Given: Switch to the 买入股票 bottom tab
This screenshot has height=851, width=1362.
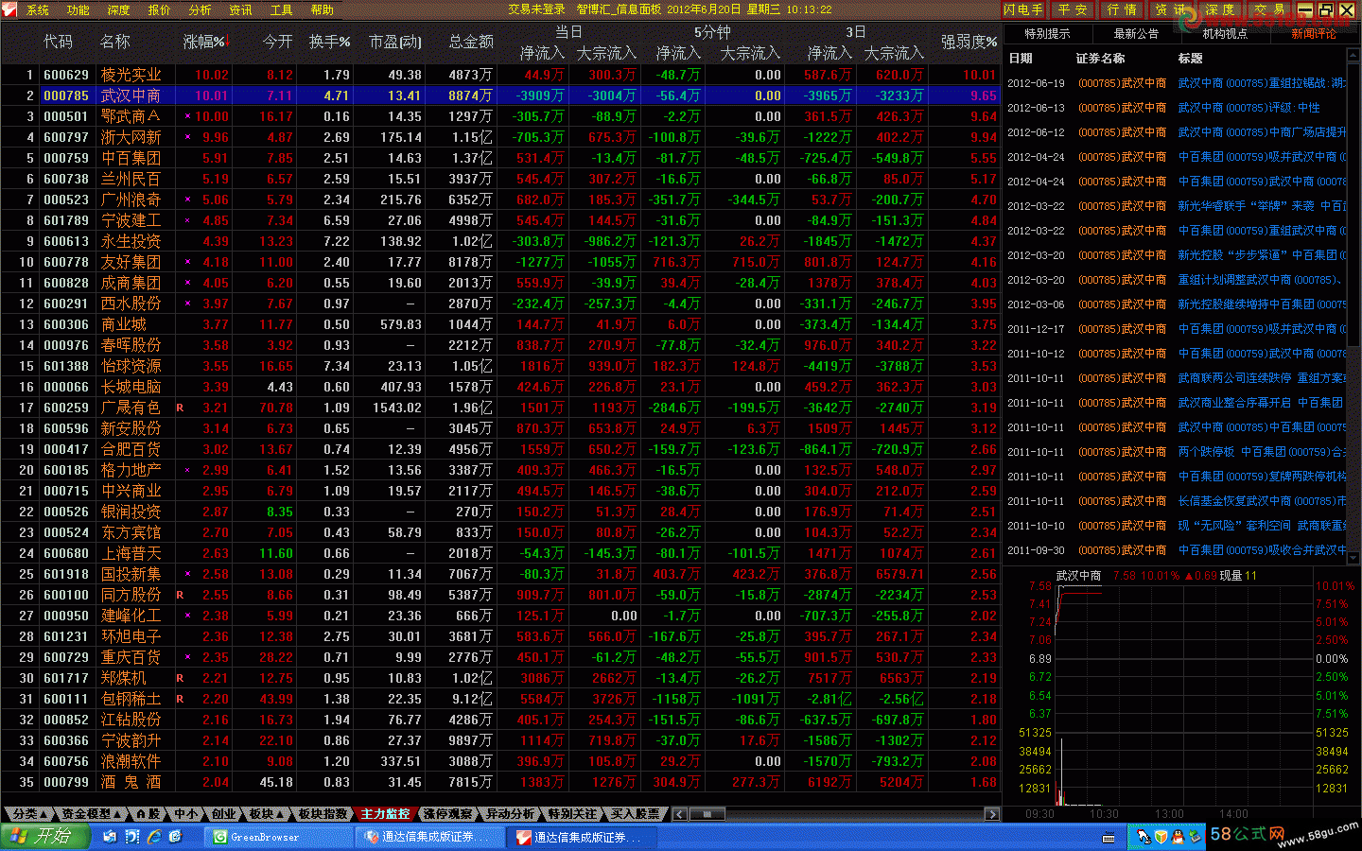Looking at the screenshot, I should click(636, 814).
